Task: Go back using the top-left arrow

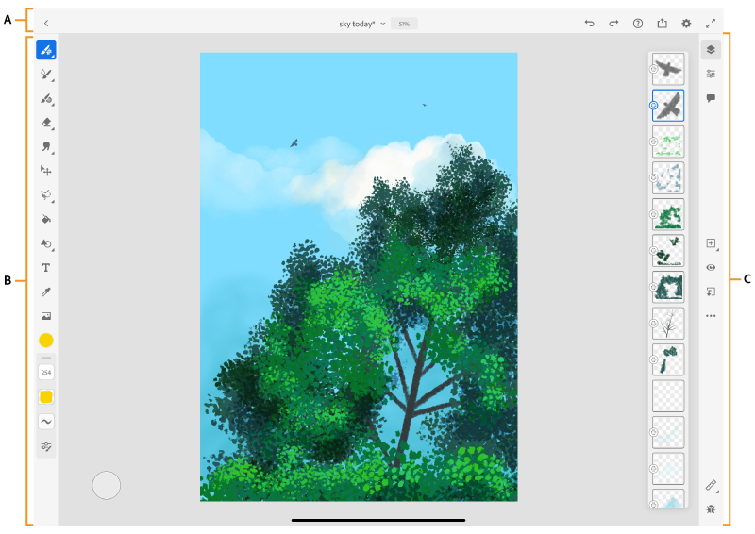Action: point(46,23)
